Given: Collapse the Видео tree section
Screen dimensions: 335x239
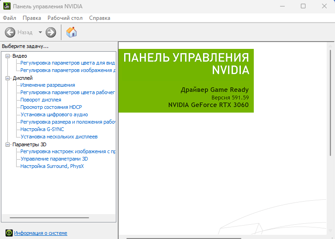Looking at the screenshot, I should pyautogui.click(x=7, y=56).
